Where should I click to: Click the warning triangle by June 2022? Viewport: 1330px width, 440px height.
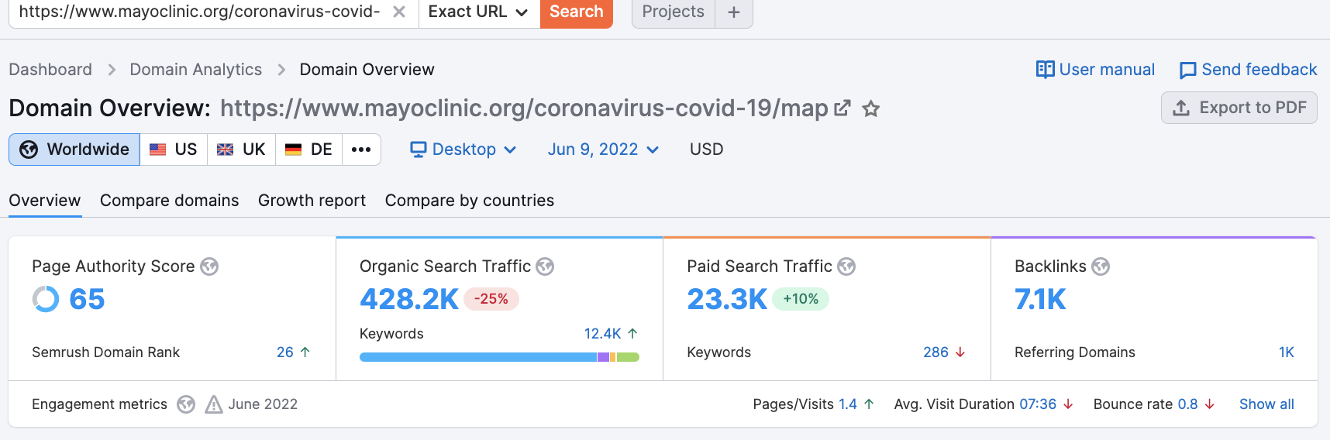pos(214,404)
